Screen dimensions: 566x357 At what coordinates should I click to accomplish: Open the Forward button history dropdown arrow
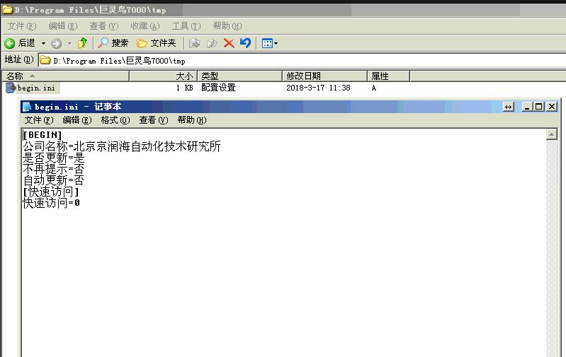(69, 43)
